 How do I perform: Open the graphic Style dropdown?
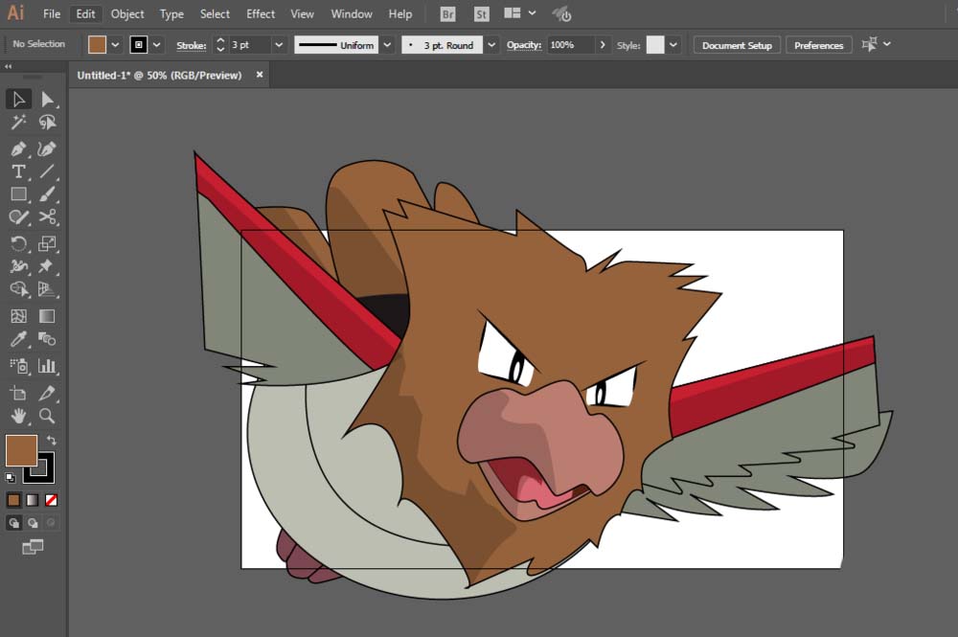(673, 45)
